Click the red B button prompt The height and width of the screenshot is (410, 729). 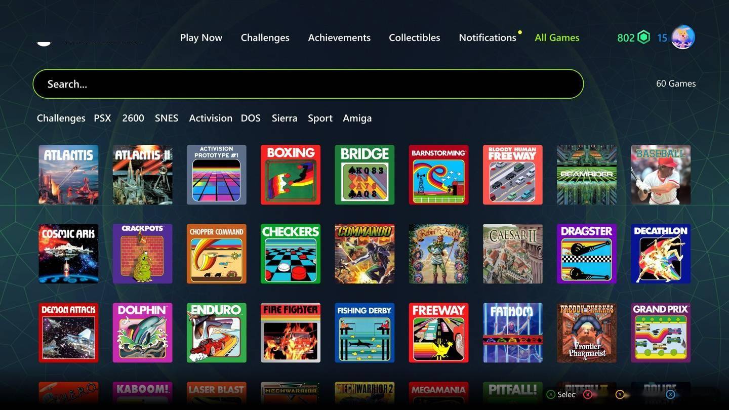click(588, 394)
